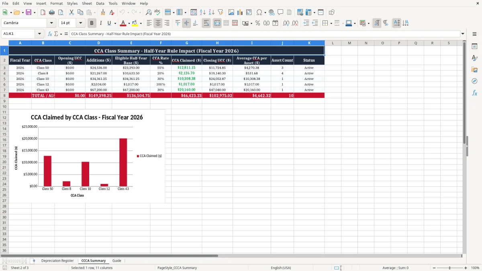
Task: Click the Define Print Area icon
Action: click(x=300, y=12)
